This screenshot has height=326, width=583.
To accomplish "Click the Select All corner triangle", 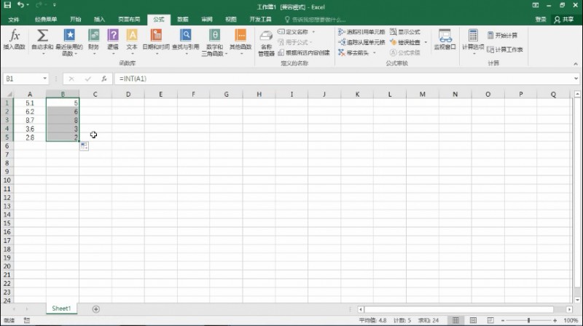I will click(x=9, y=95).
